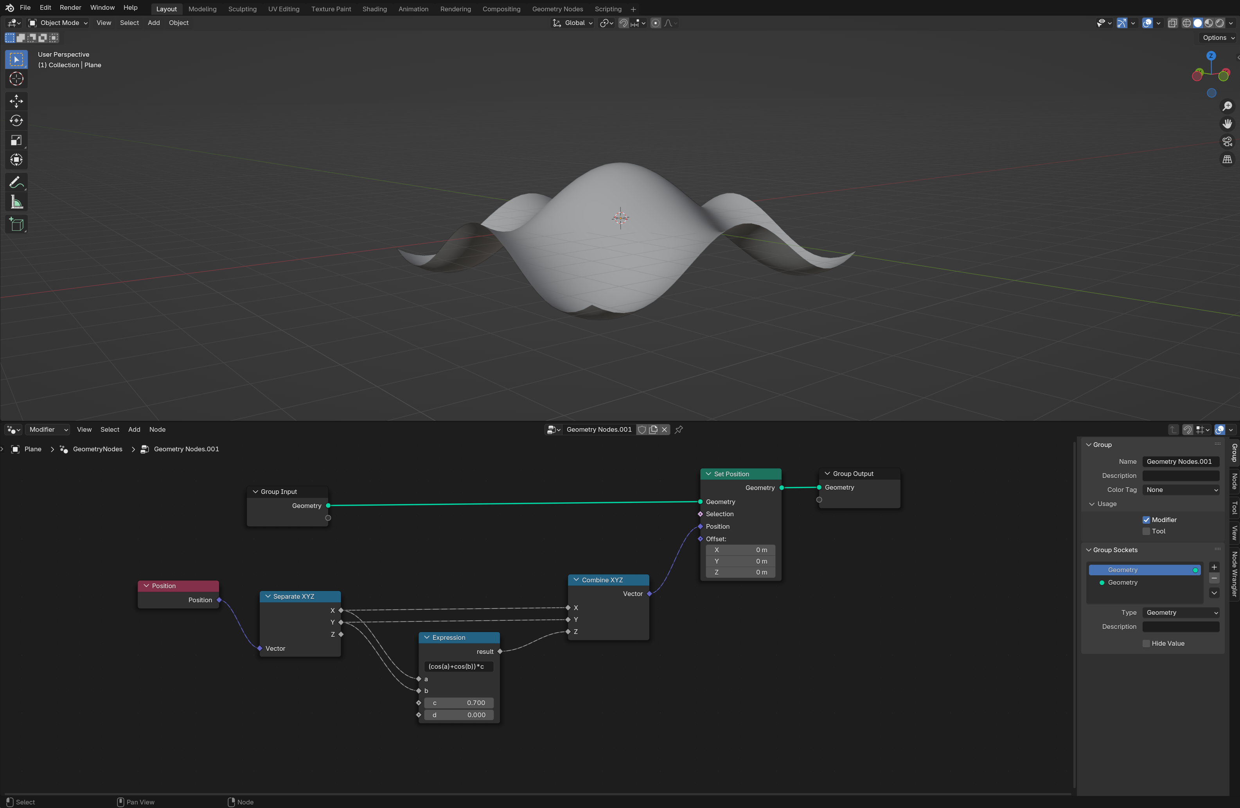Unlink Geometry Nodes.001 with the X button
Viewport: 1240px width, 808px height.
click(664, 430)
